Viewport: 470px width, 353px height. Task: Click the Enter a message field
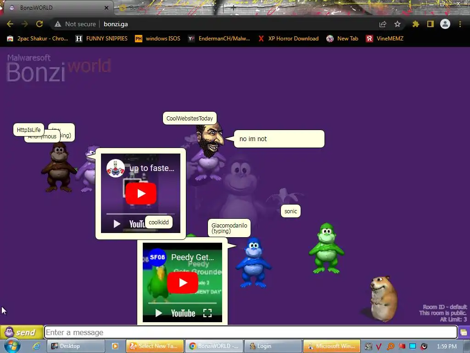[x=251, y=332]
